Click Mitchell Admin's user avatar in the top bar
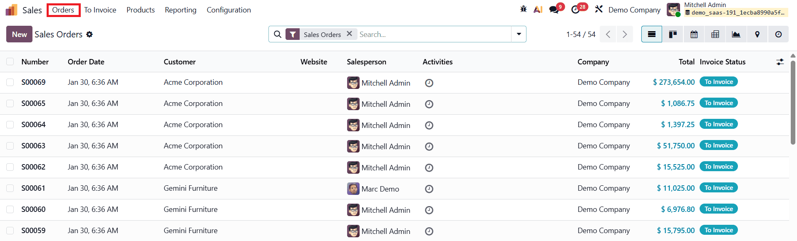This screenshot has width=797, height=241. [673, 10]
